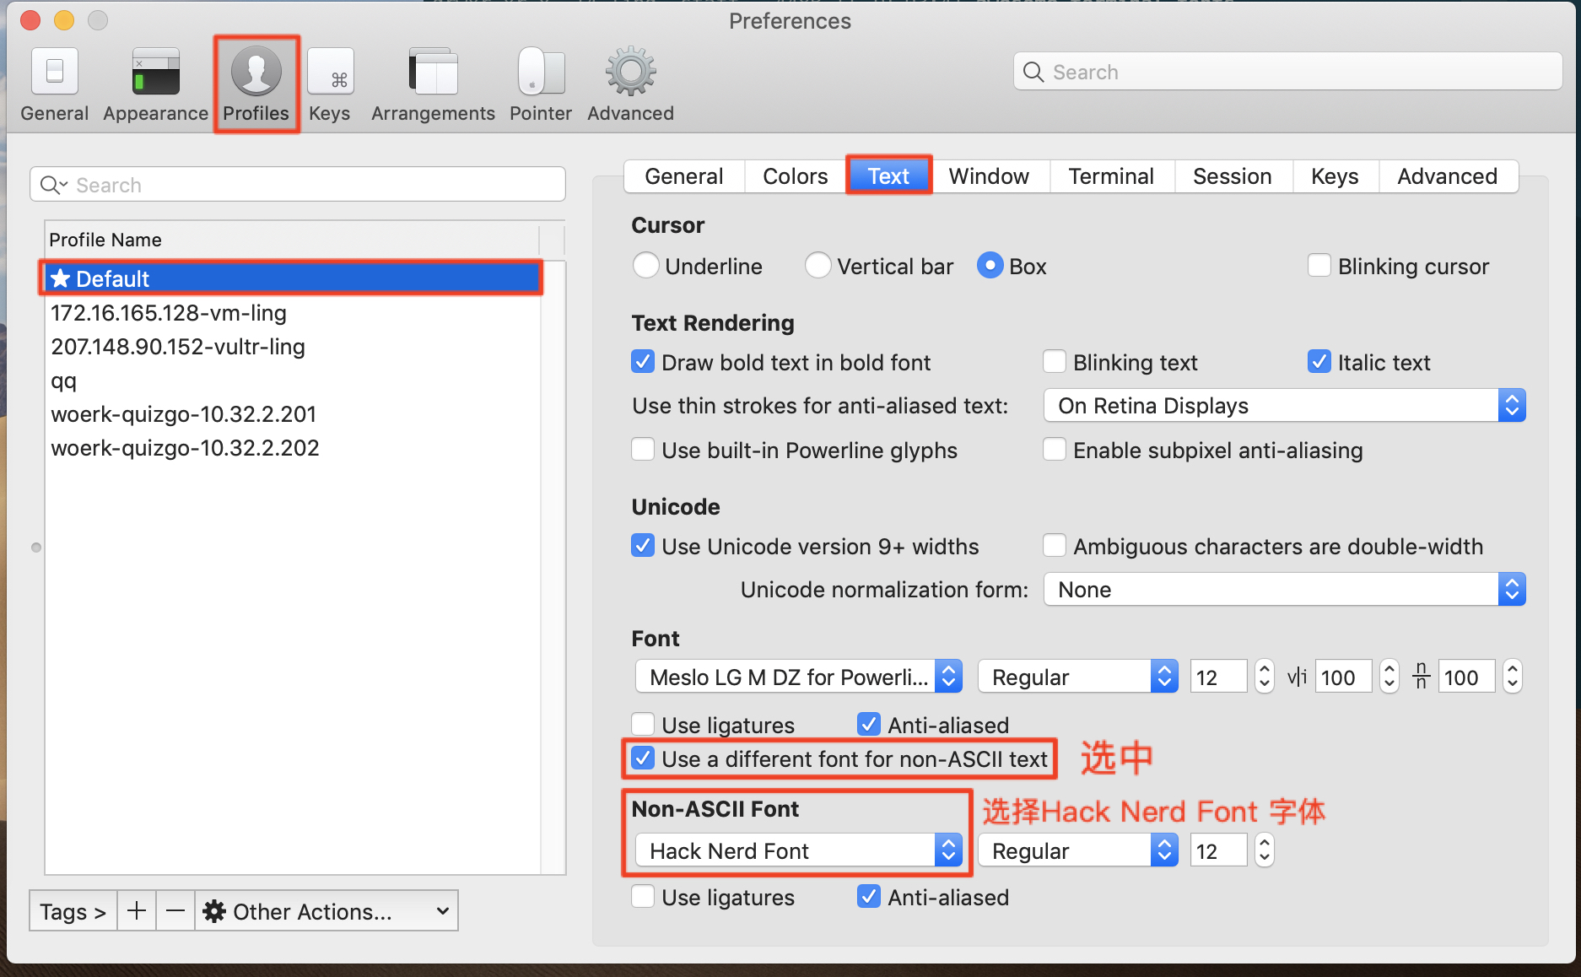Screen dimensions: 1581x977
Task: Open thin strokes On Retina Displays dropdown
Action: pos(1284,406)
